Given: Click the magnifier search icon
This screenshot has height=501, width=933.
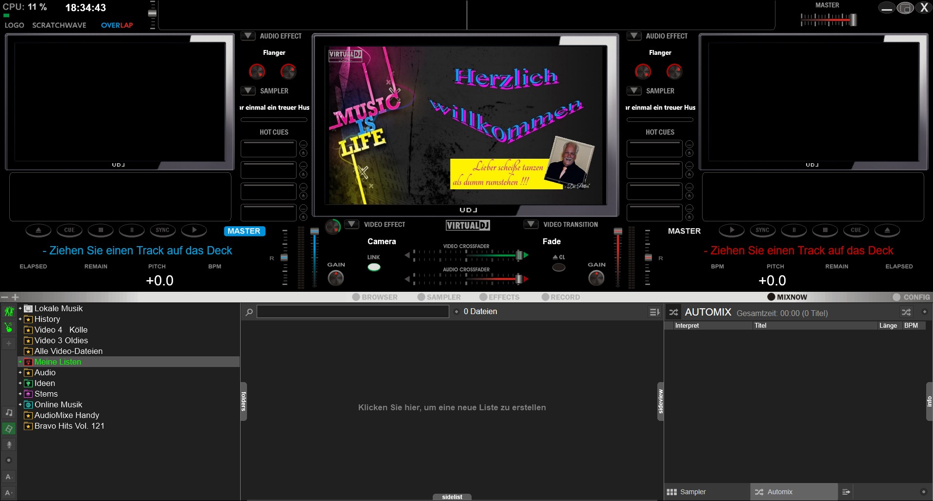Looking at the screenshot, I should 249,312.
